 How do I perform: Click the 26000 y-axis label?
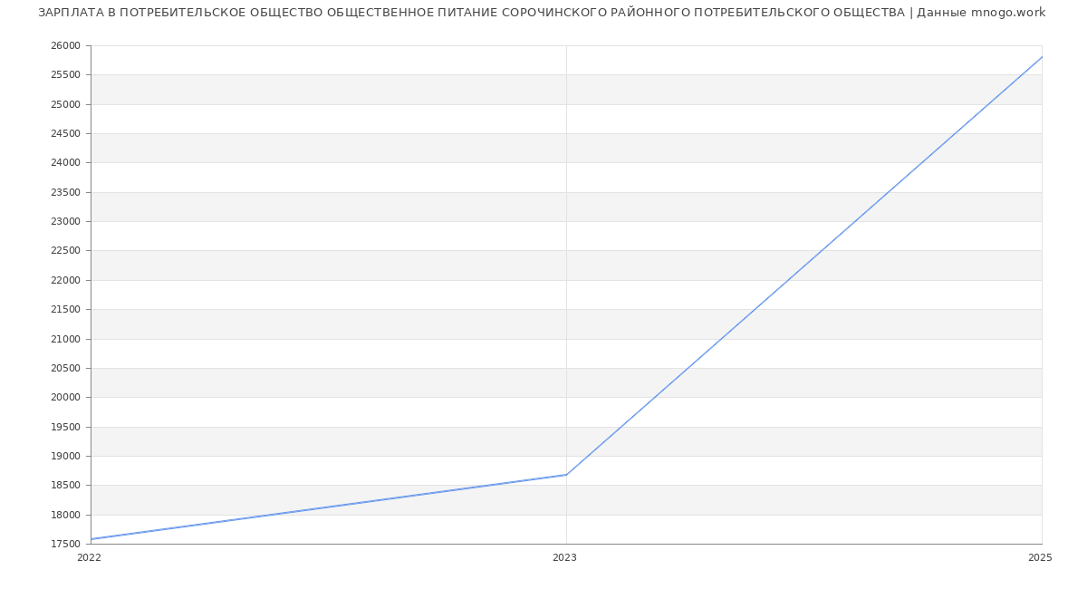(66, 46)
